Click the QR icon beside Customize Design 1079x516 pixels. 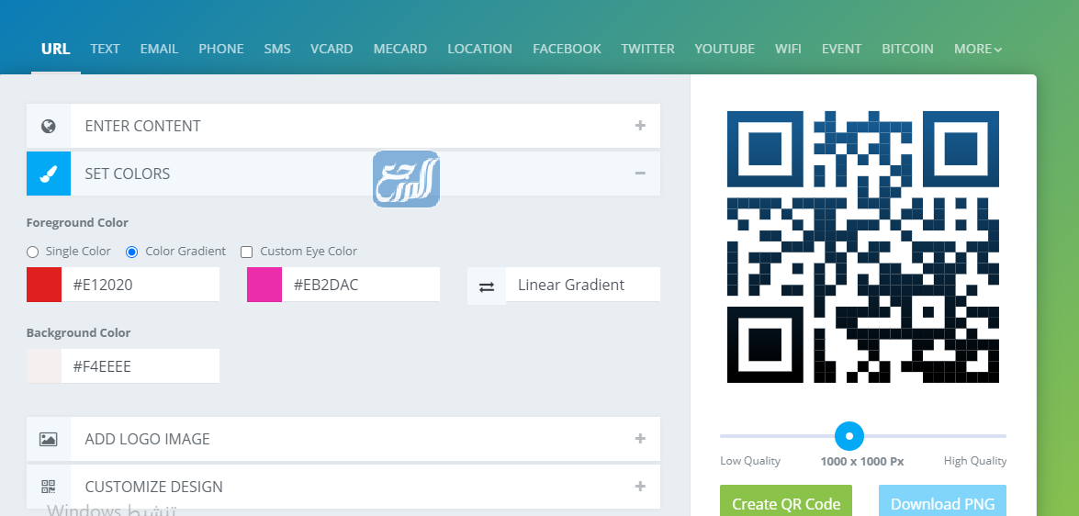pyautogui.click(x=49, y=487)
